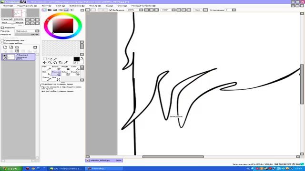Select the Curve tool

click(x=47, y=78)
